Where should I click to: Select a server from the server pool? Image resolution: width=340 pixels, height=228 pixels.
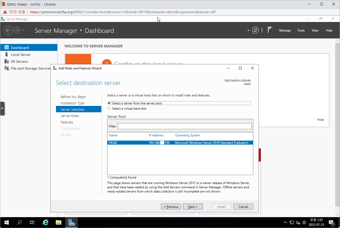point(109,103)
